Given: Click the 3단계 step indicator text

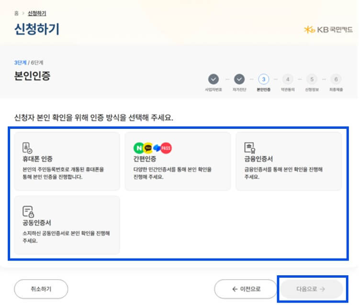Looking at the screenshot, I should coord(20,63).
